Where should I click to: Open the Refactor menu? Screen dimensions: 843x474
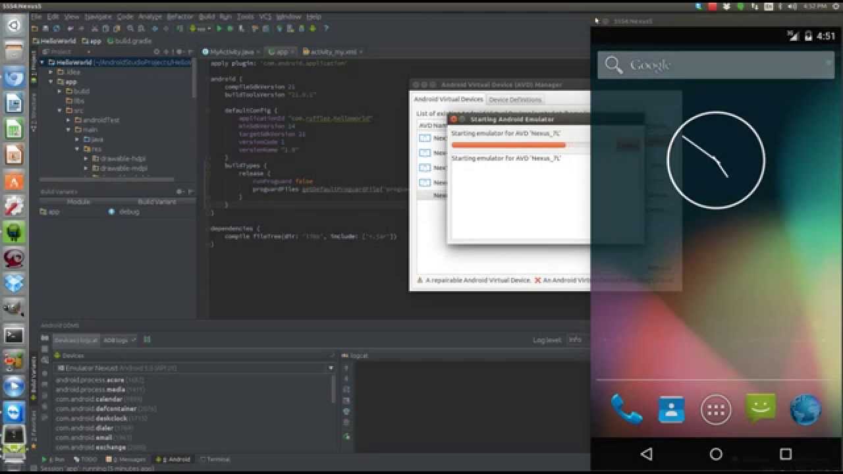click(180, 16)
